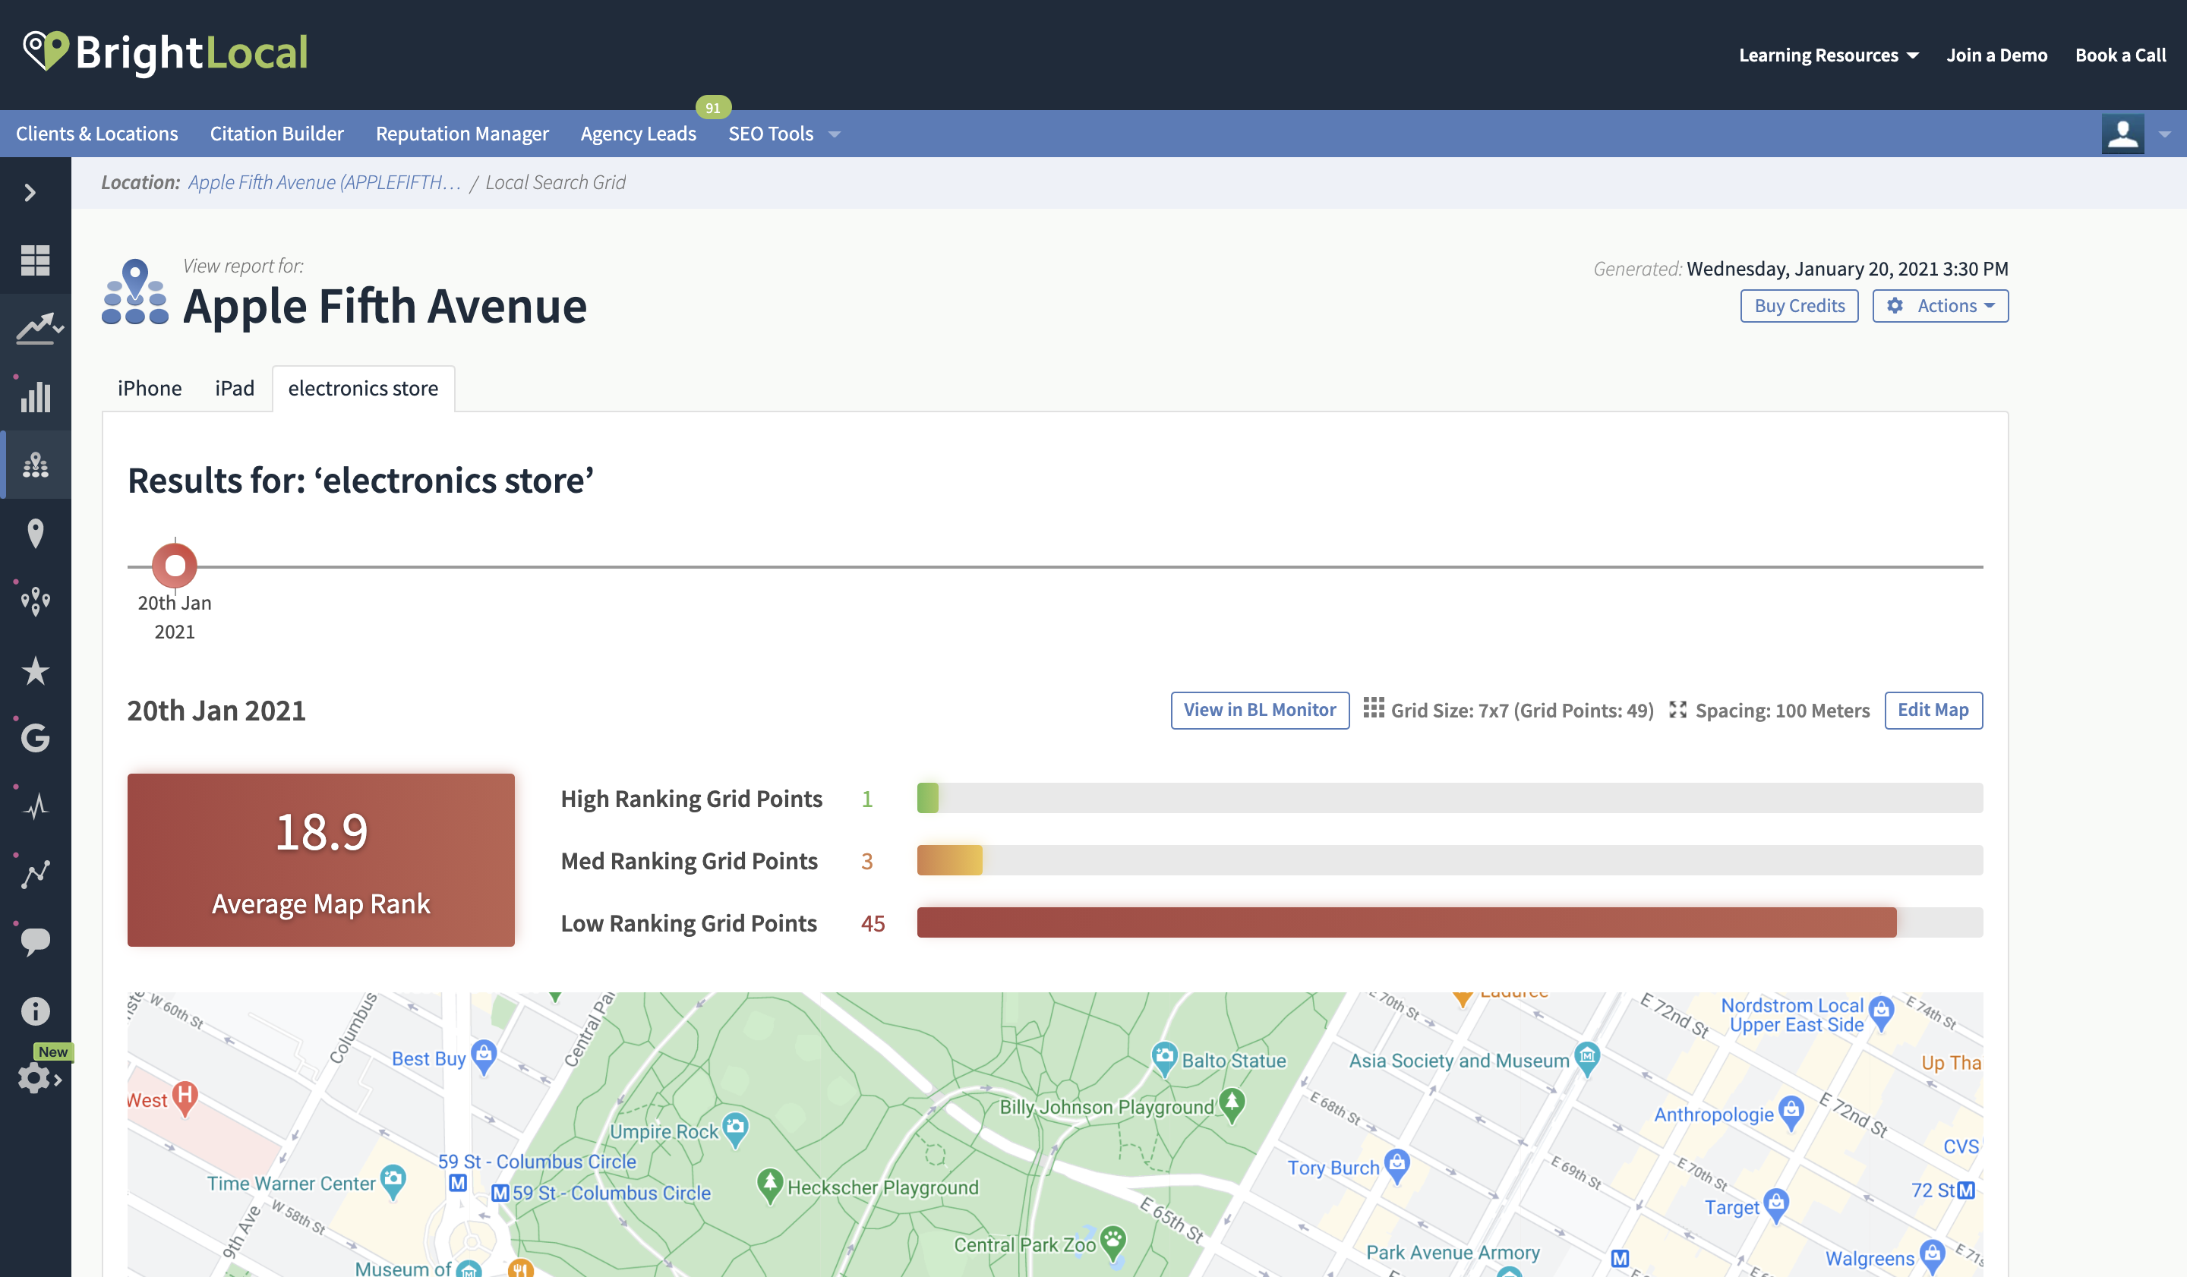2187x1277 pixels.
Task: Click the Anthropologie map marker
Action: point(1791,1113)
